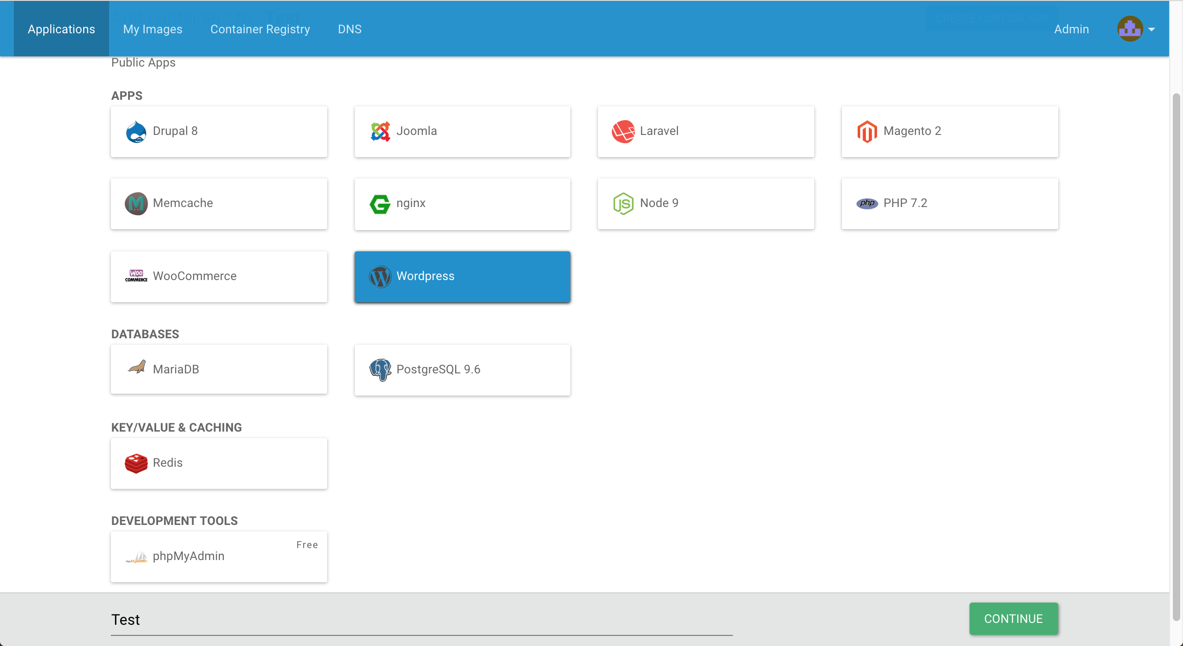The image size is (1183, 646).
Task: Click the APPS section heading
Action: tap(127, 96)
